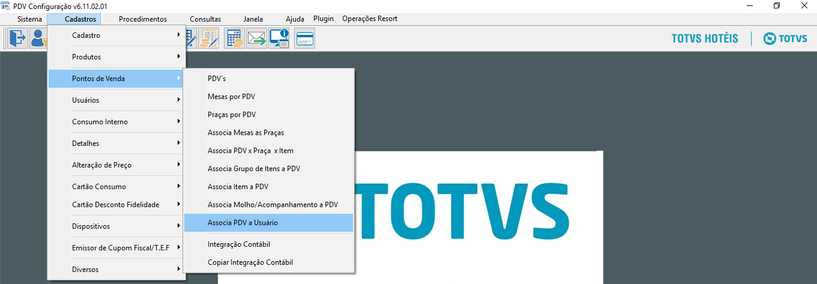
Task: Click the arrow beside Produtos
Action: tap(179, 56)
